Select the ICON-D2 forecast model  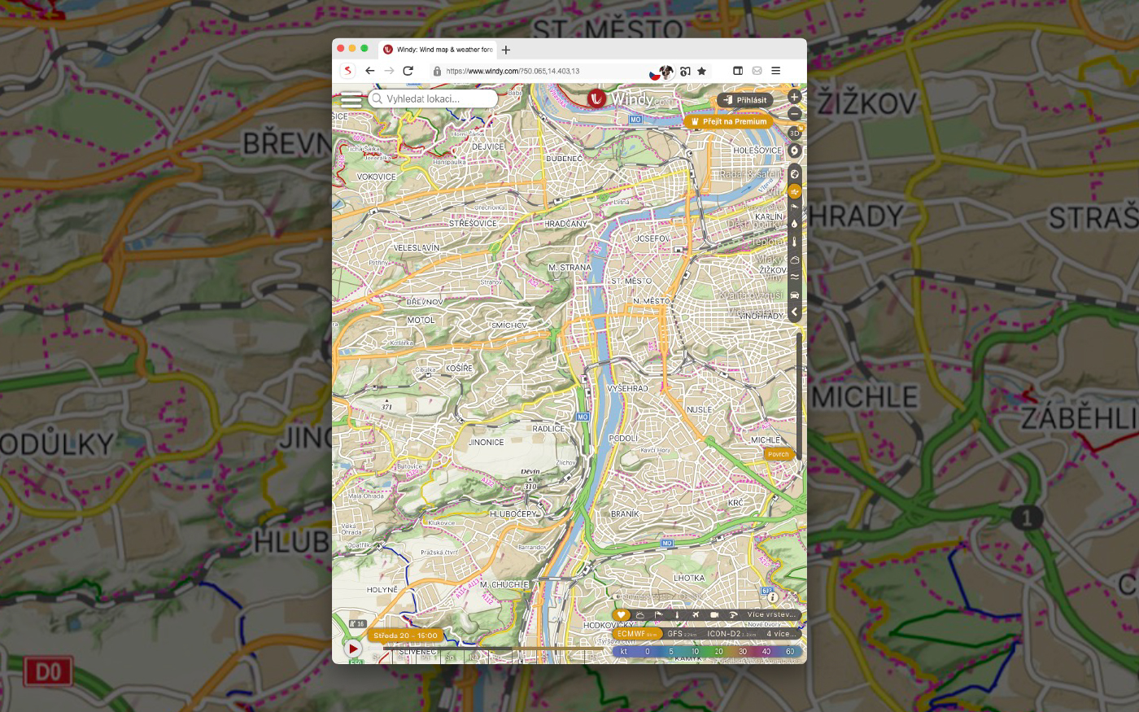(x=731, y=634)
